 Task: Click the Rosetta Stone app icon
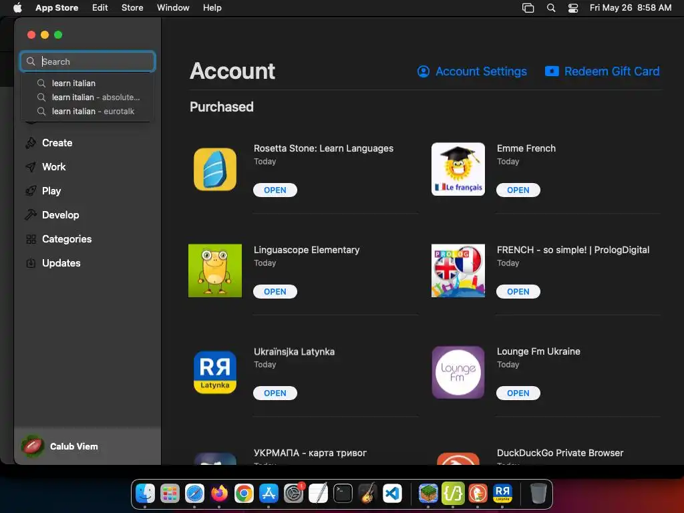[x=215, y=169]
